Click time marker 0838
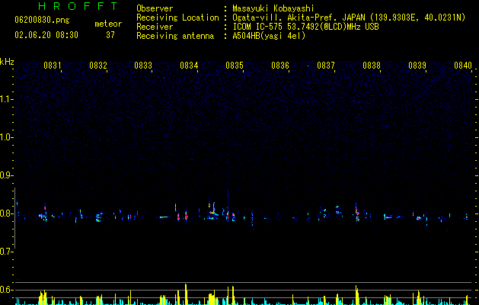The image size is (479, 305). [372, 66]
